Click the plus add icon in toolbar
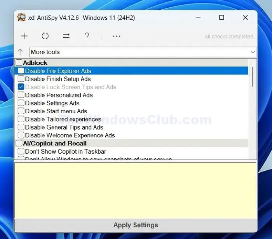The height and width of the screenshot is (239, 272). click(24, 36)
